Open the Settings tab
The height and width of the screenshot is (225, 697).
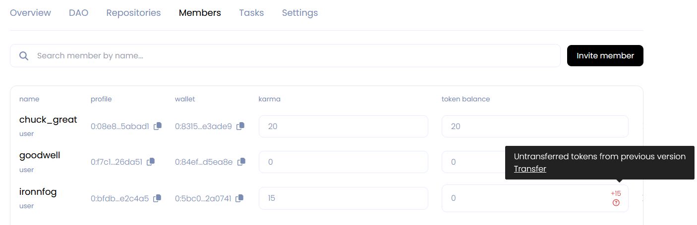[300, 13]
